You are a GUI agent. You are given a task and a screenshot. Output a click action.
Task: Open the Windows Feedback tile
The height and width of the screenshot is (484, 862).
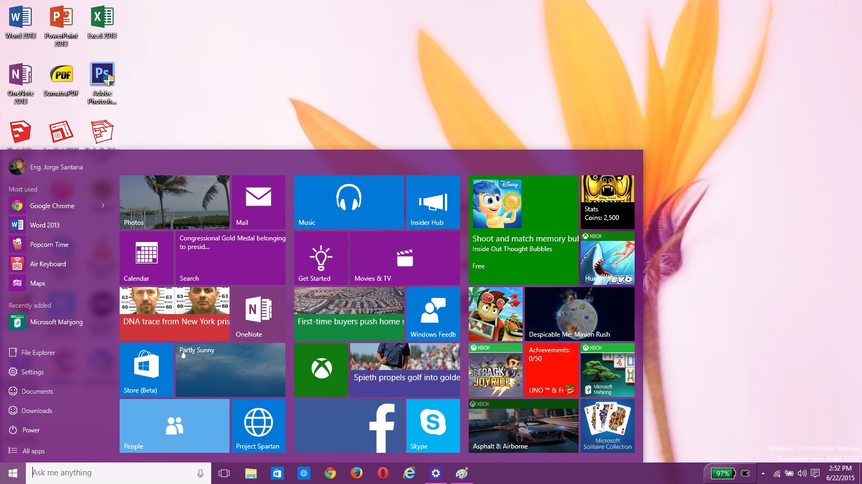point(433,314)
